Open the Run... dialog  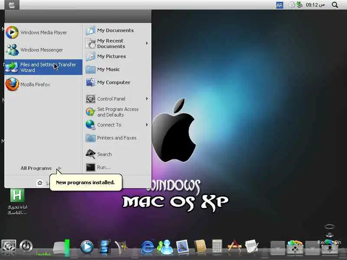point(117,167)
